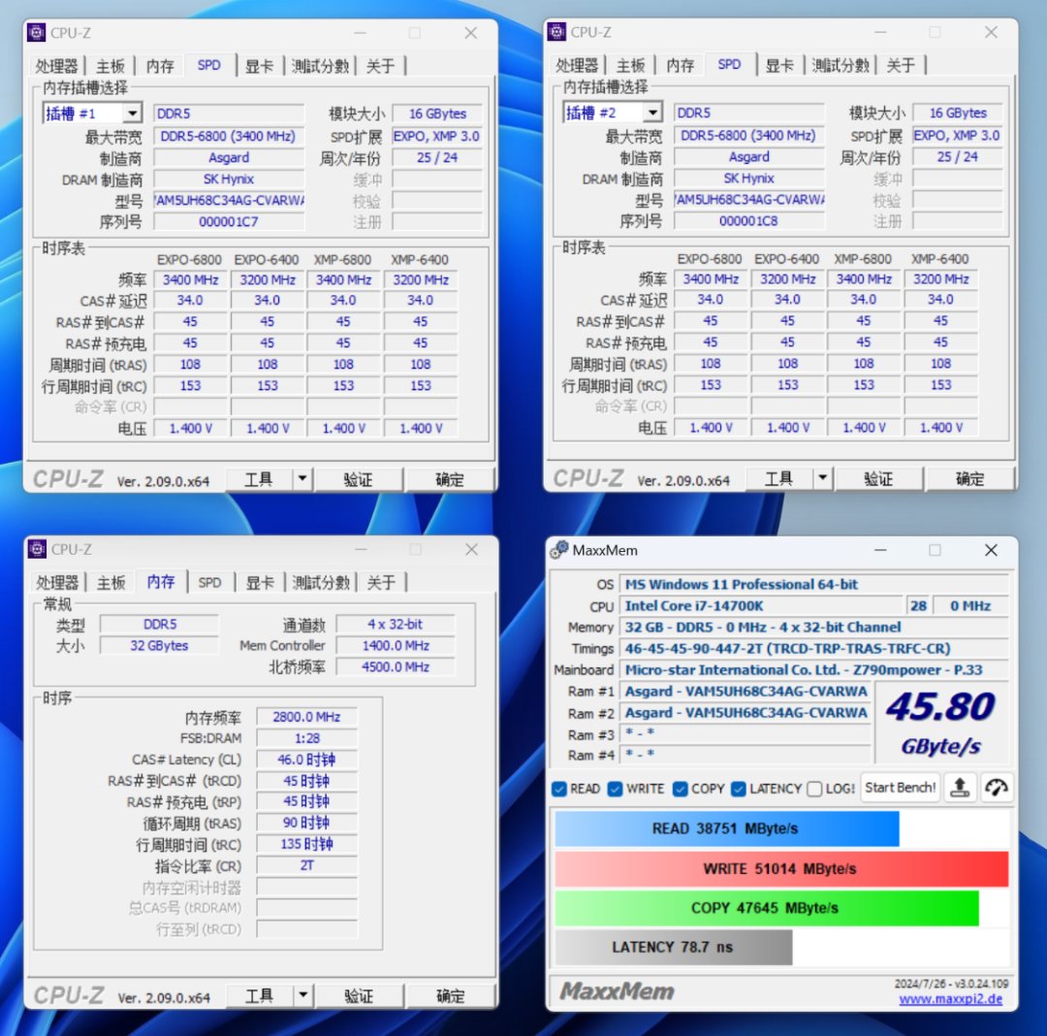Click serial number field 000001C8
Image resolution: width=1047 pixels, height=1036 pixels.
pos(748,220)
